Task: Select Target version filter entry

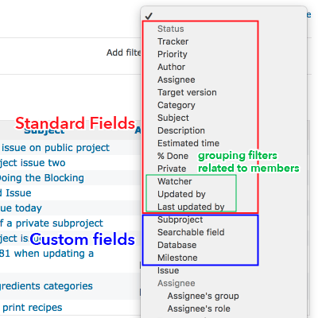Action: [x=187, y=92]
